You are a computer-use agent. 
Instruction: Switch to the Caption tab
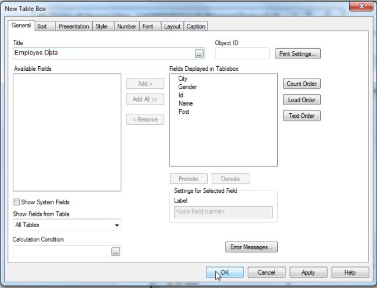[195, 26]
